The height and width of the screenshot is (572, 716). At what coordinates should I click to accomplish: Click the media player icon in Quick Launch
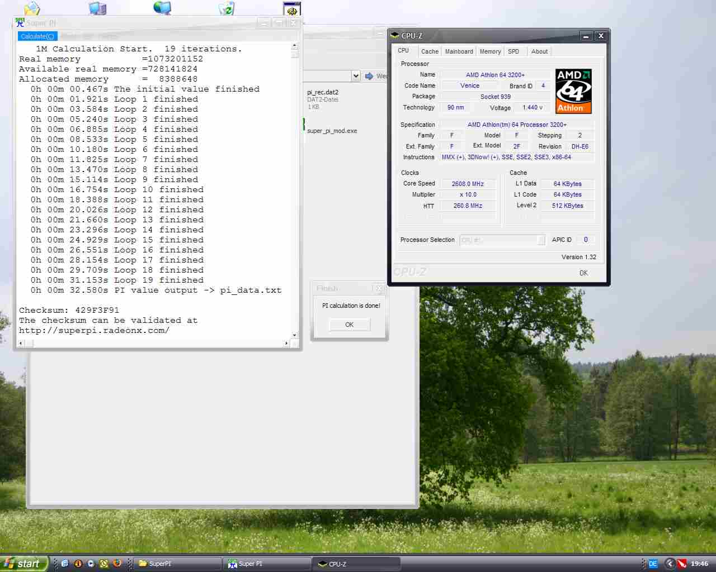[x=91, y=564]
